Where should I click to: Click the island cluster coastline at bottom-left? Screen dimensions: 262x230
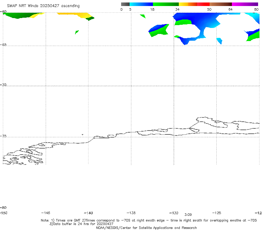pos(23,156)
